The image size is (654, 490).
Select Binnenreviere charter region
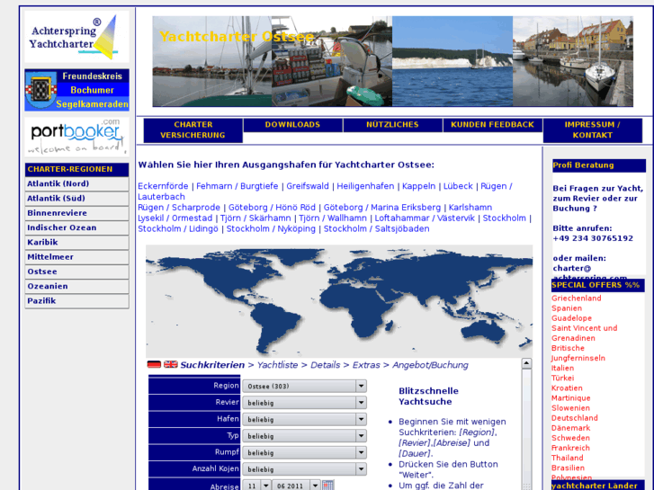tap(76, 213)
